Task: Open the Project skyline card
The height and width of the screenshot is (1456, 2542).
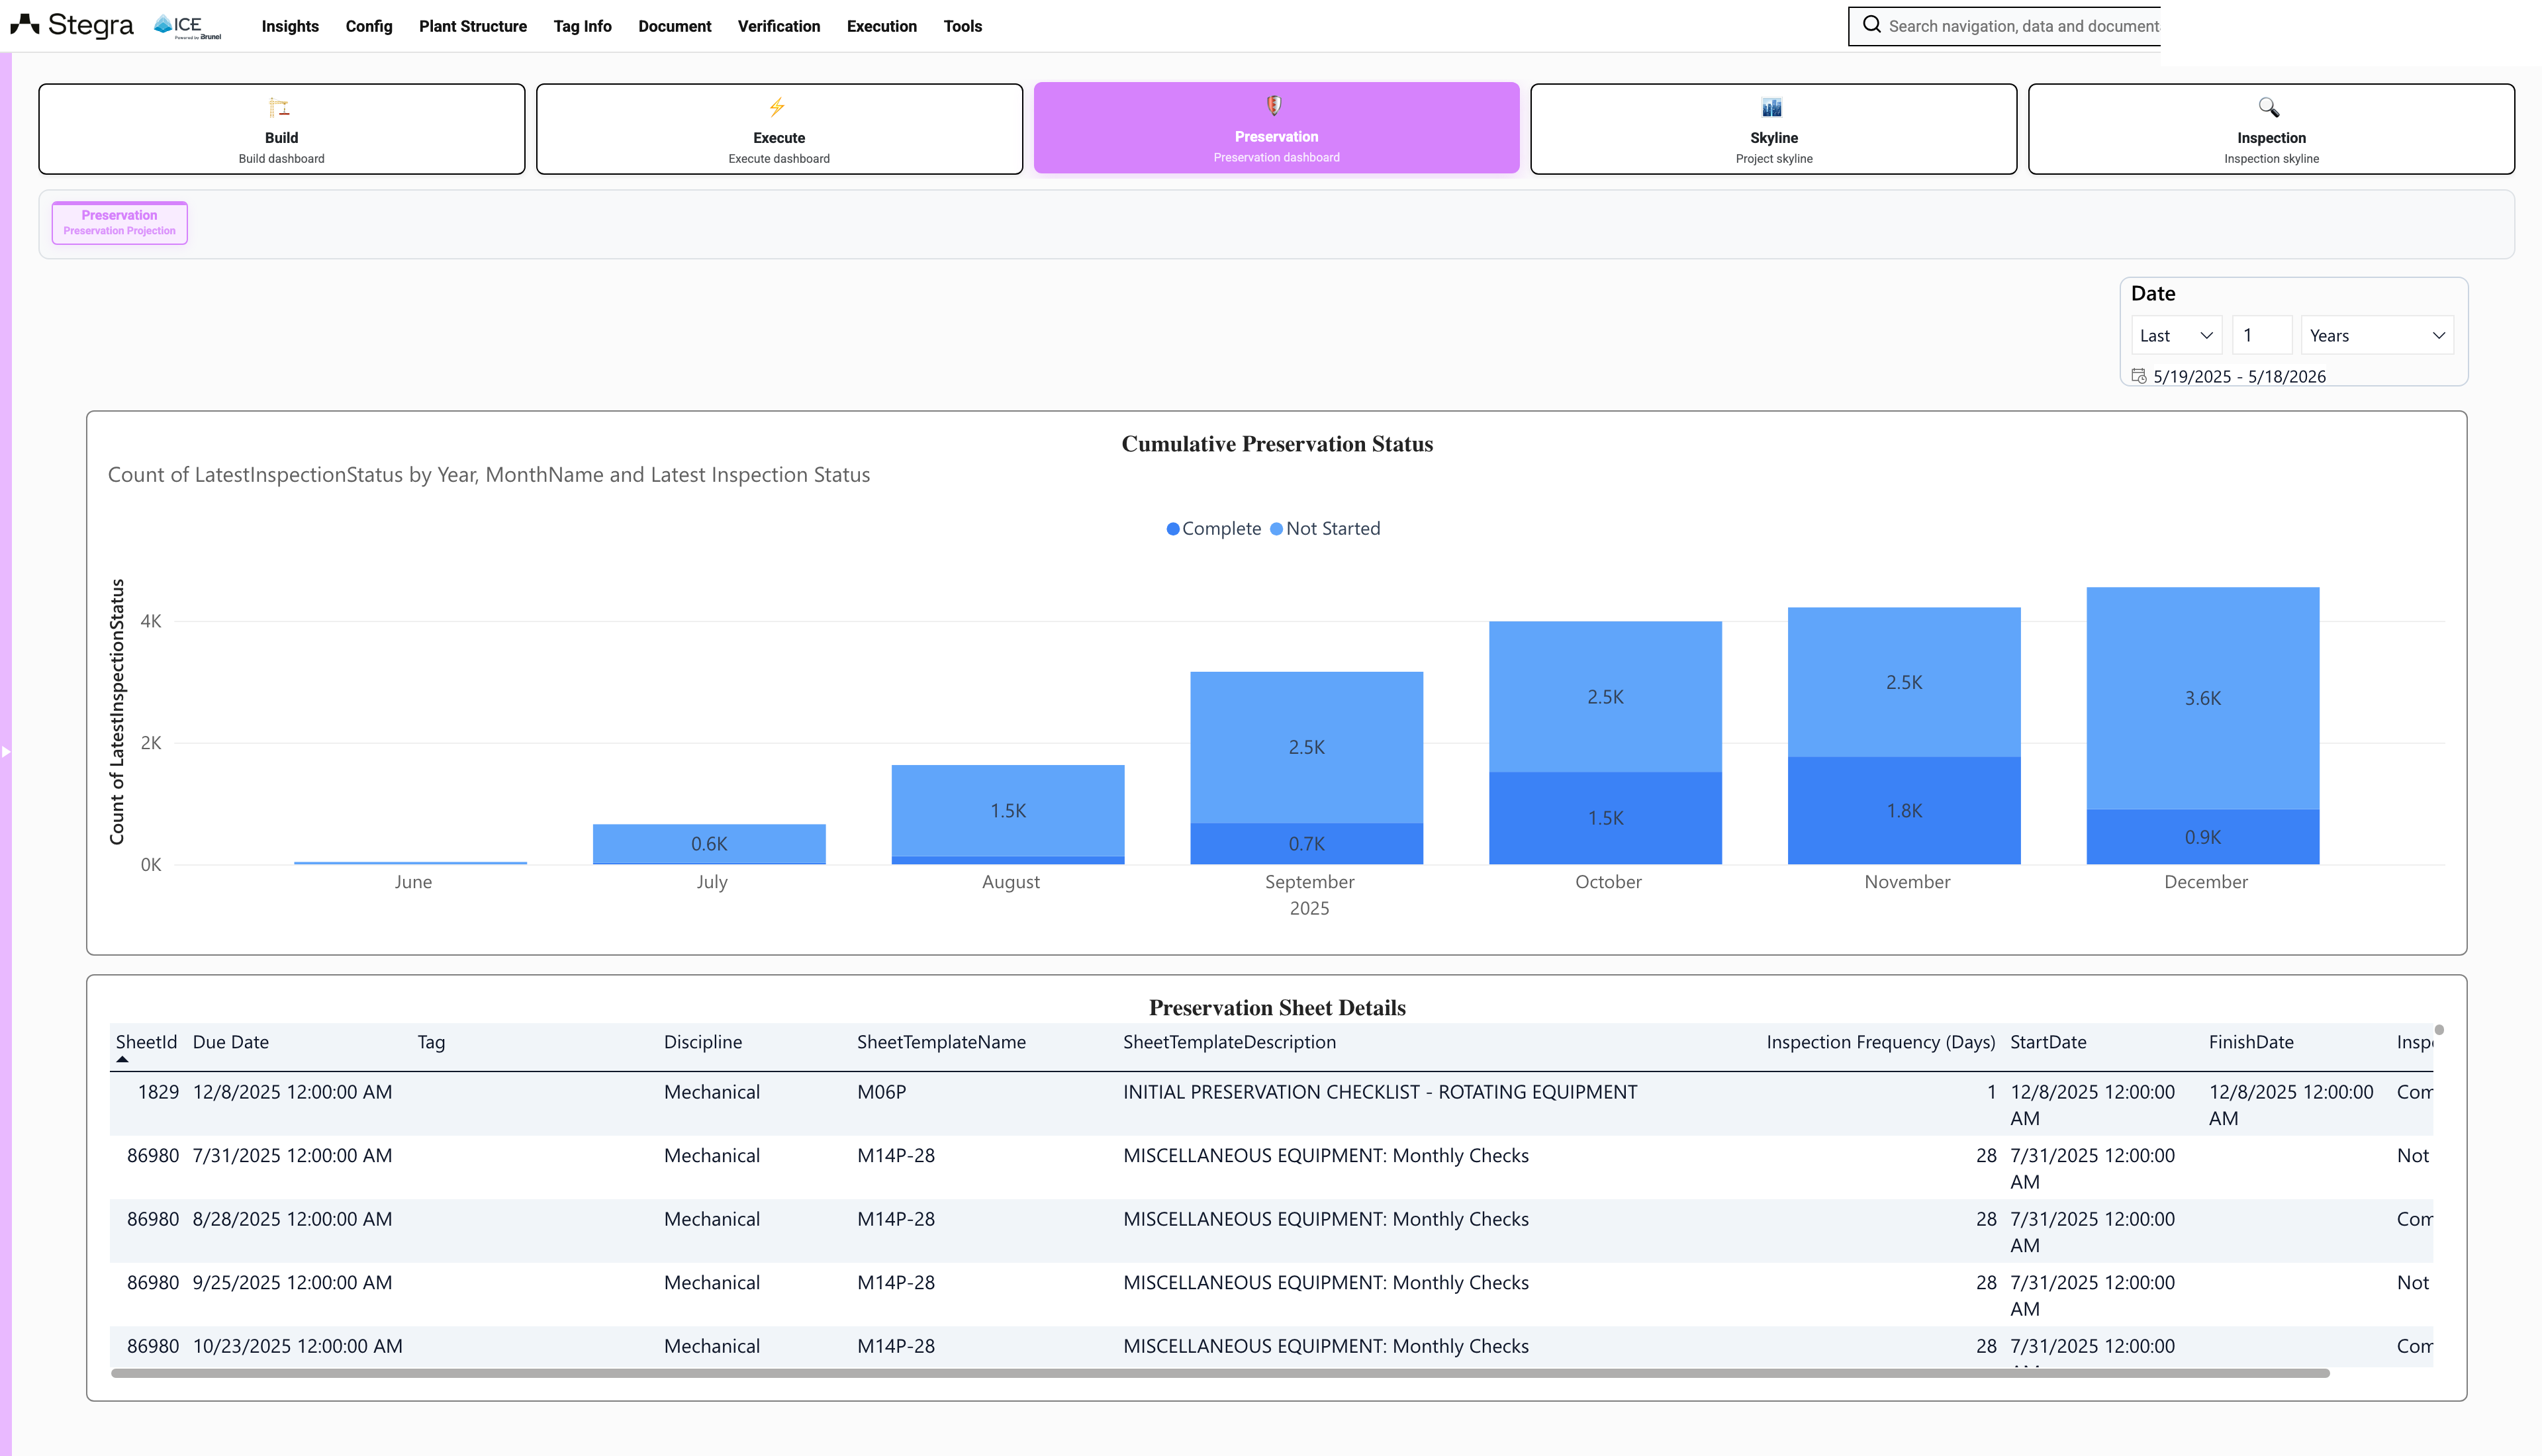Action: (x=1774, y=129)
